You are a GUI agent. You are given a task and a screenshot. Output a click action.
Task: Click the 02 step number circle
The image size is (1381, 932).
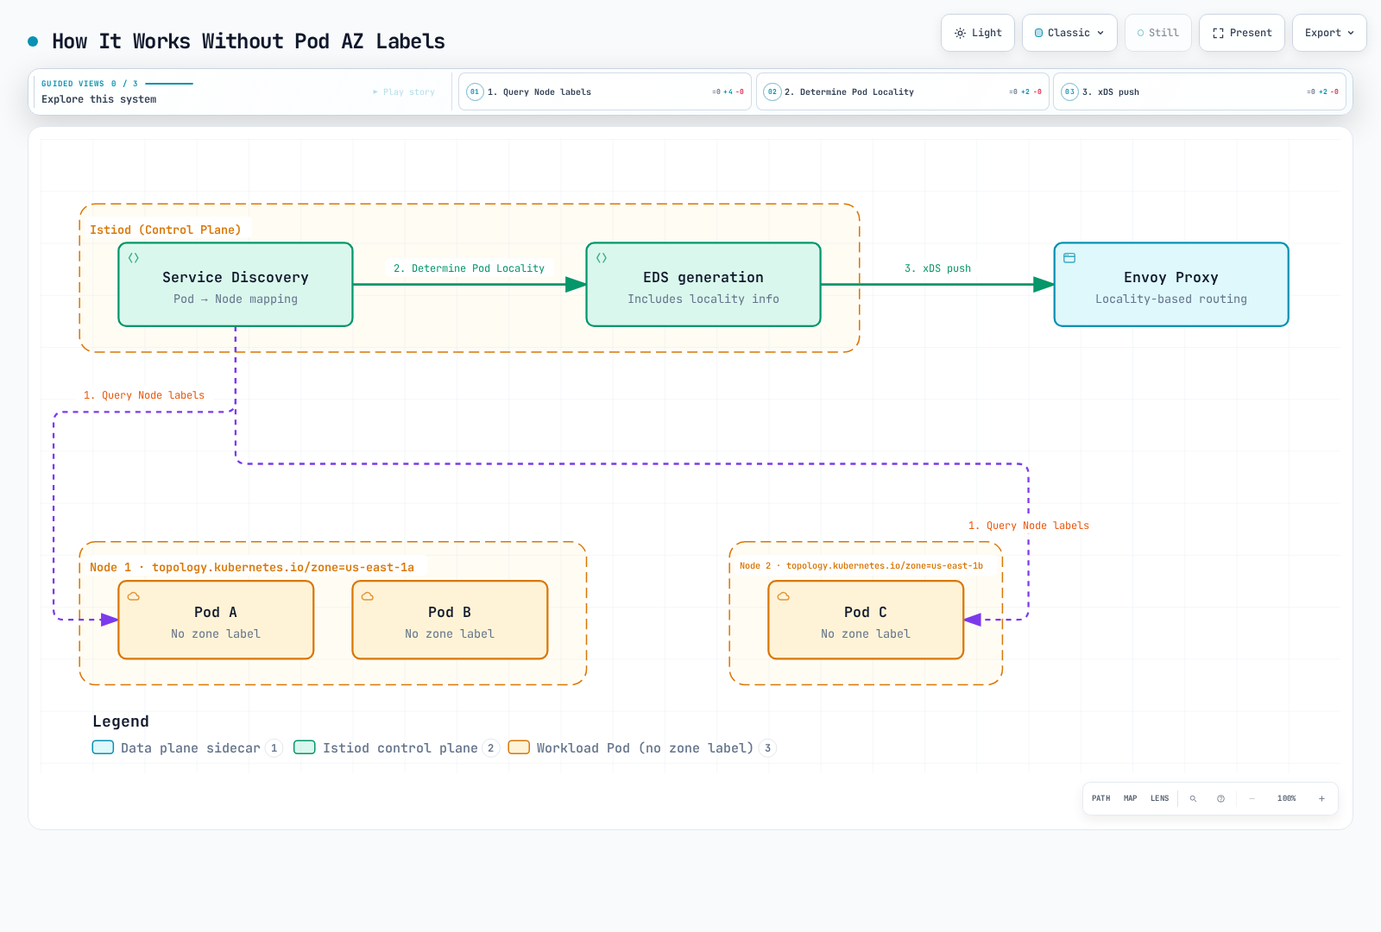pyautogui.click(x=772, y=91)
